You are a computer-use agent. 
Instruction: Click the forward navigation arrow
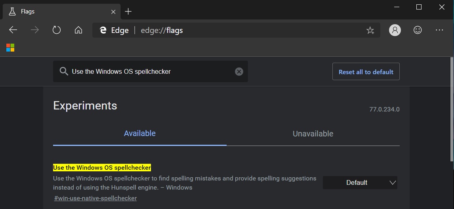(x=35, y=30)
